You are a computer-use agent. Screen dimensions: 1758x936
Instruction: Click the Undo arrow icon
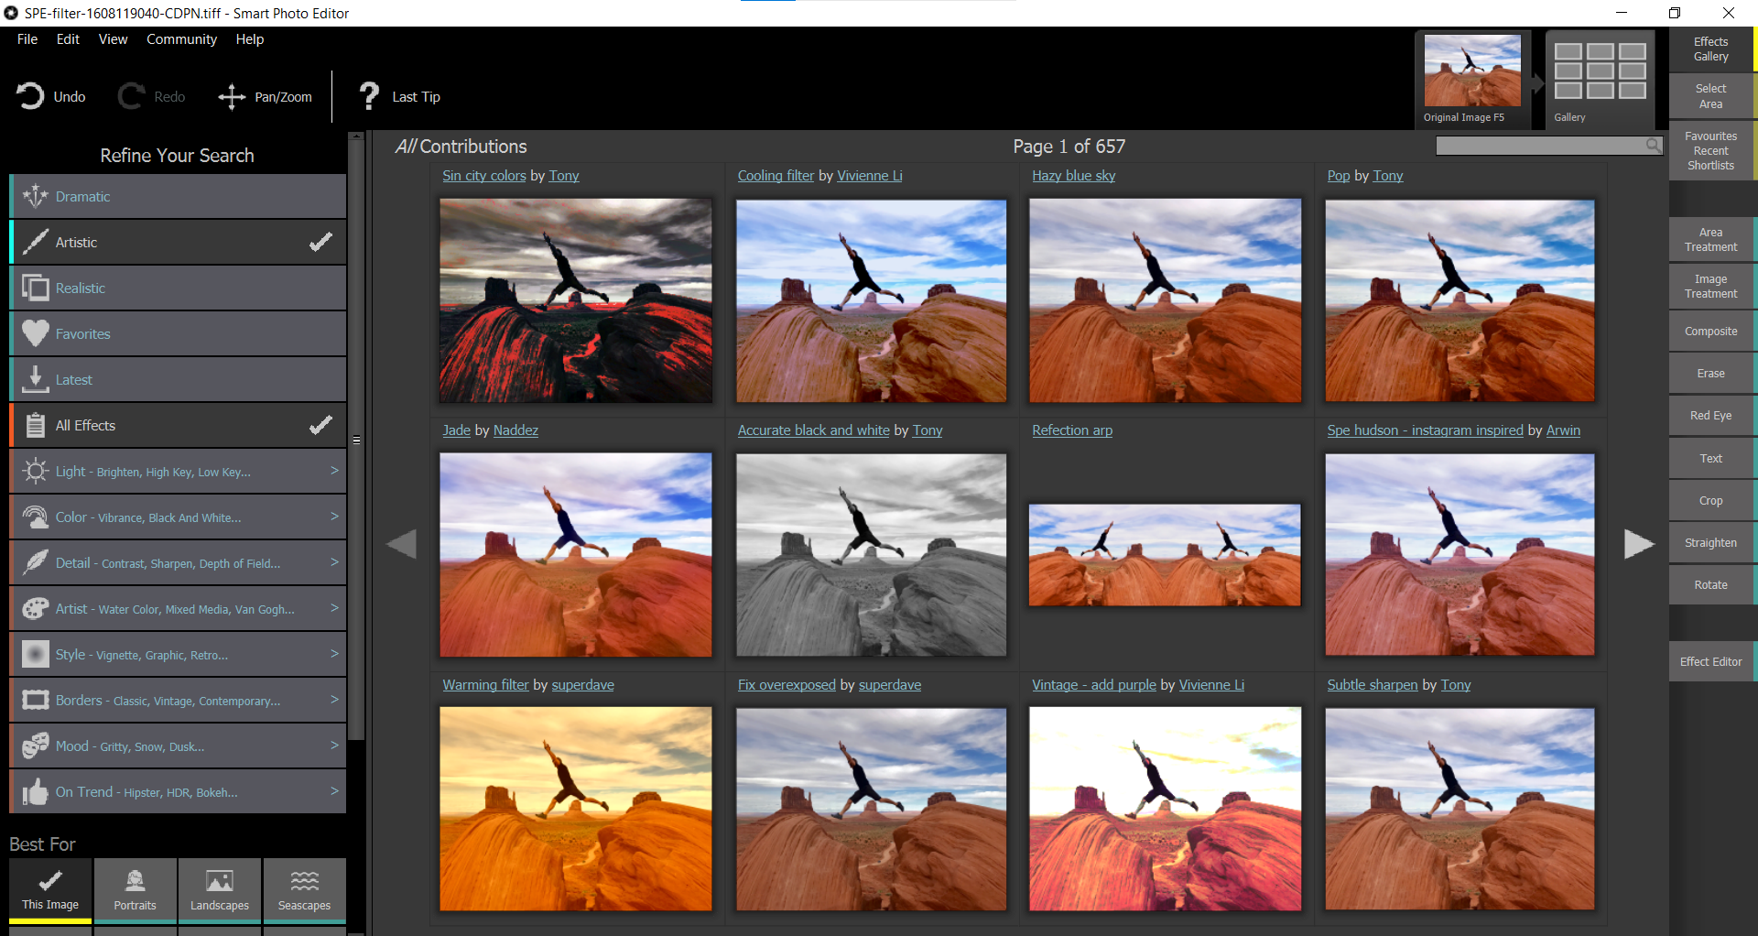tap(30, 96)
